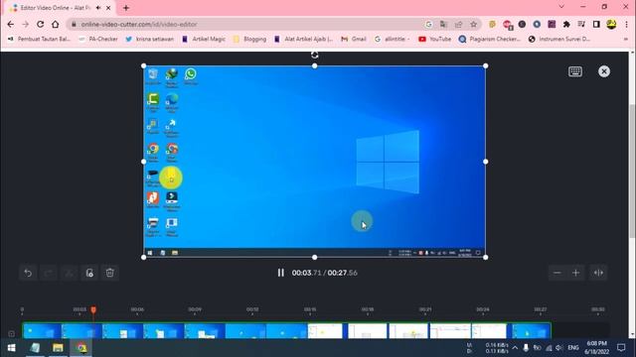Duplicate the selected clip

click(x=89, y=273)
